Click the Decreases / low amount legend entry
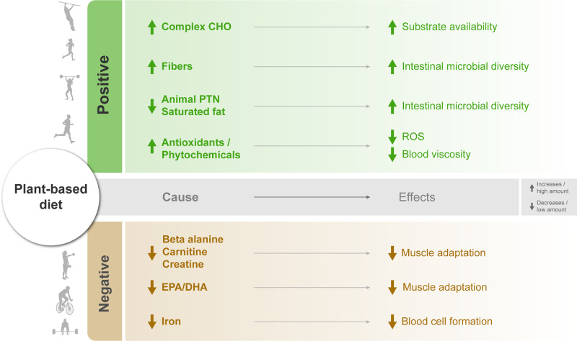This screenshot has width=577, height=341. coord(549,206)
